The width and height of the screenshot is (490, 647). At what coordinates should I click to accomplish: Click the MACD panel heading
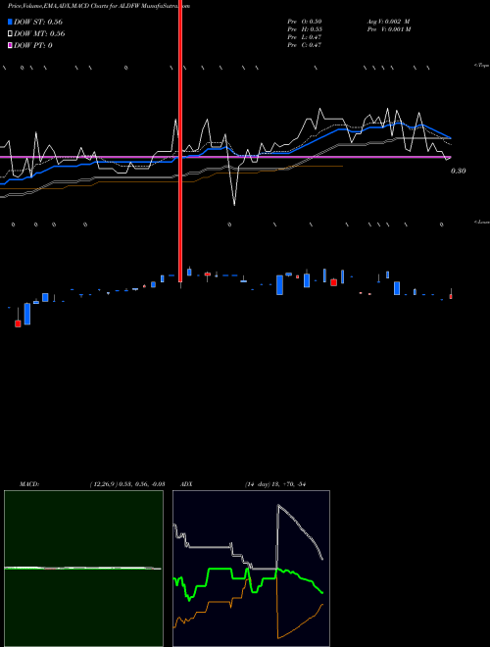(x=29, y=484)
